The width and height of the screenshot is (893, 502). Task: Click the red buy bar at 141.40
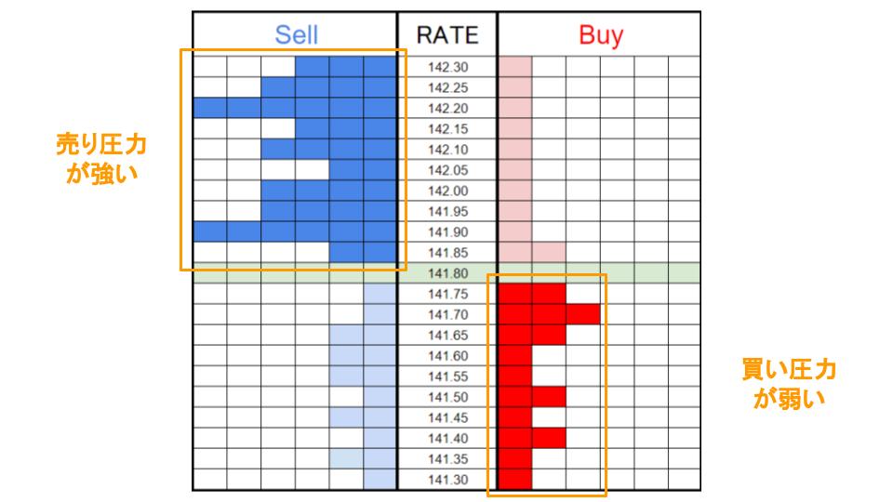tap(532, 438)
